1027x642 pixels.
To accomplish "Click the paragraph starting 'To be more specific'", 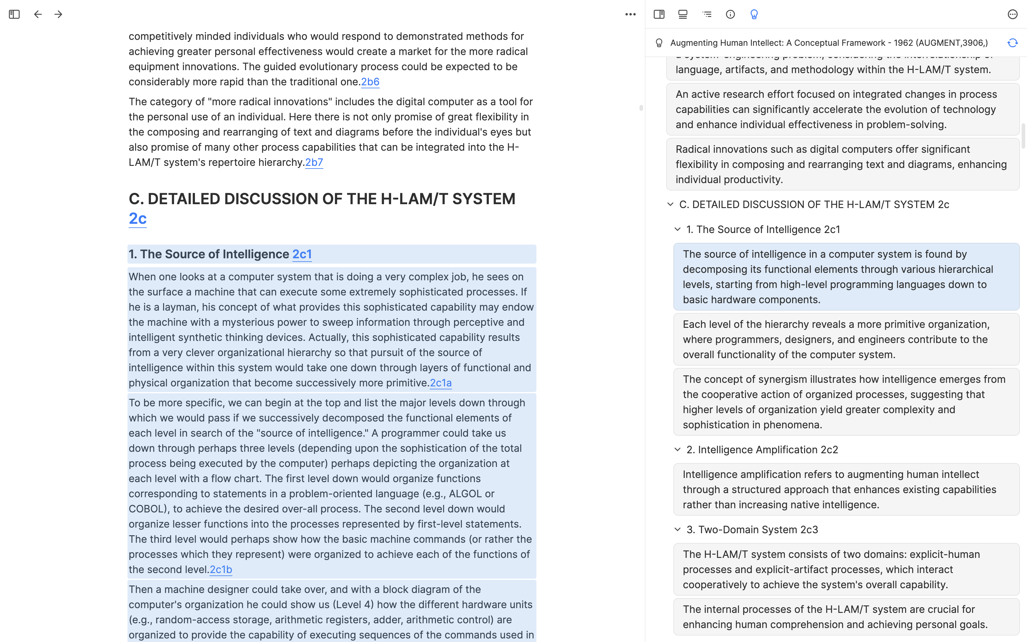I will pos(332,486).
